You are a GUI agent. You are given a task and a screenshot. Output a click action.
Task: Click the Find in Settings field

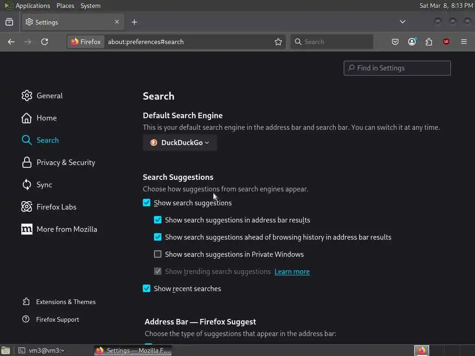[397, 68]
